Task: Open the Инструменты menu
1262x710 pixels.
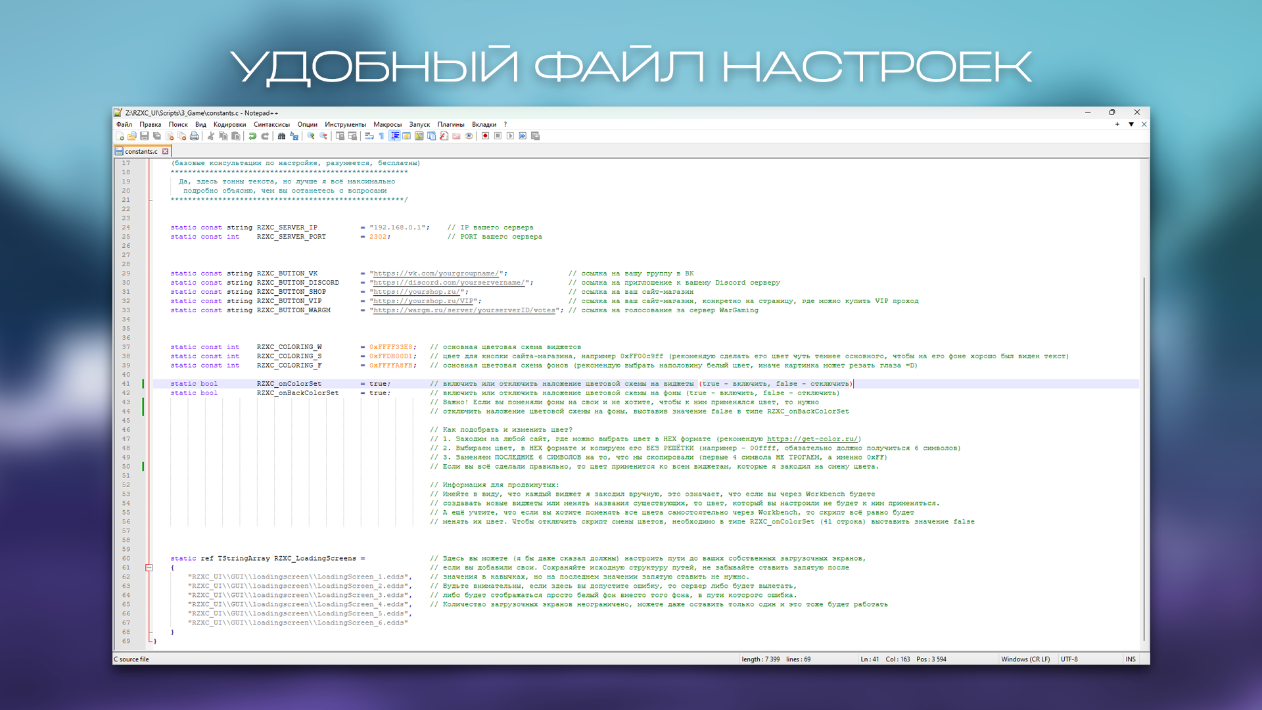Action: coord(345,124)
